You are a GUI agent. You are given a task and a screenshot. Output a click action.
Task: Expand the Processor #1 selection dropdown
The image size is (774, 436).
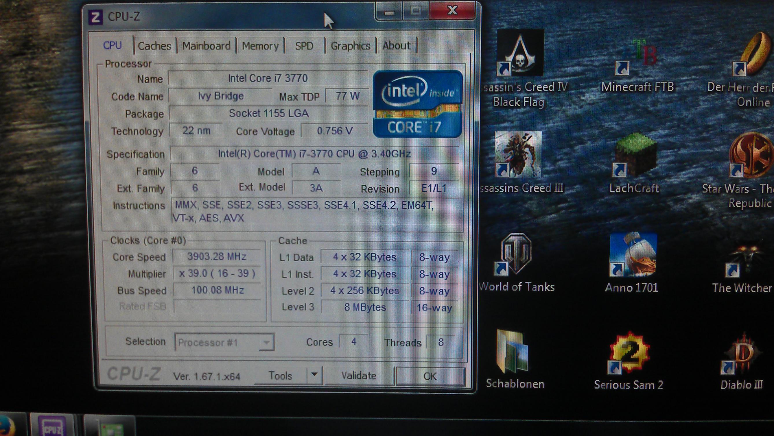coord(266,342)
